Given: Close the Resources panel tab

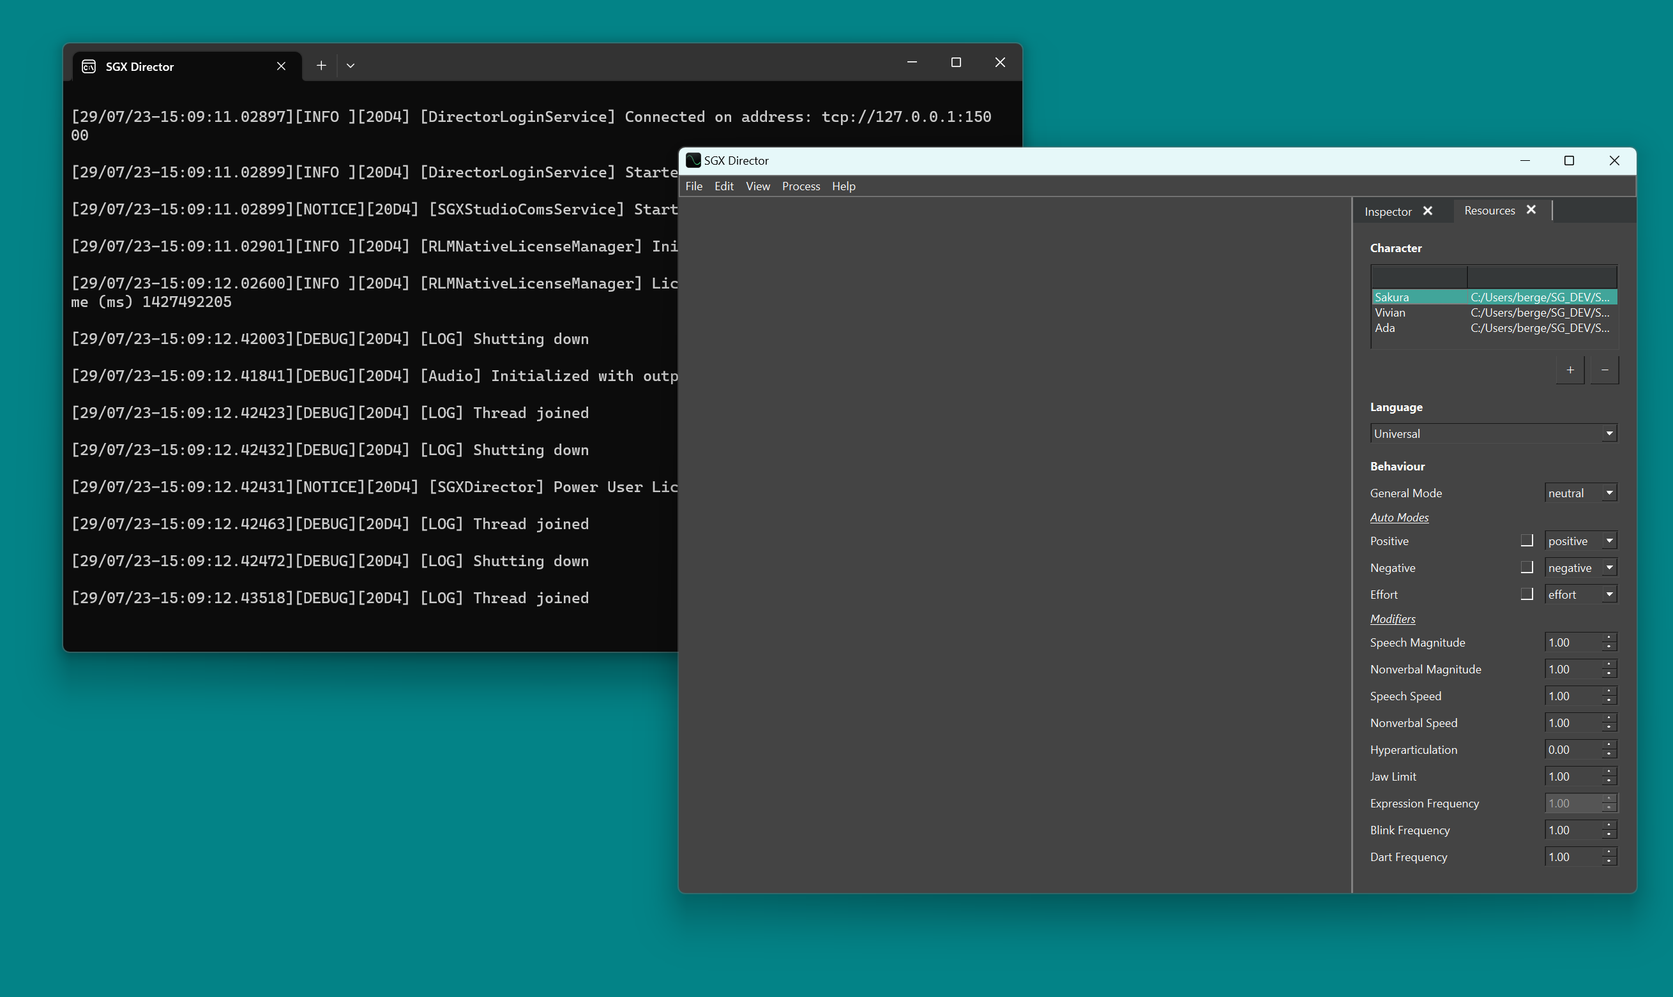Looking at the screenshot, I should 1531,210.
